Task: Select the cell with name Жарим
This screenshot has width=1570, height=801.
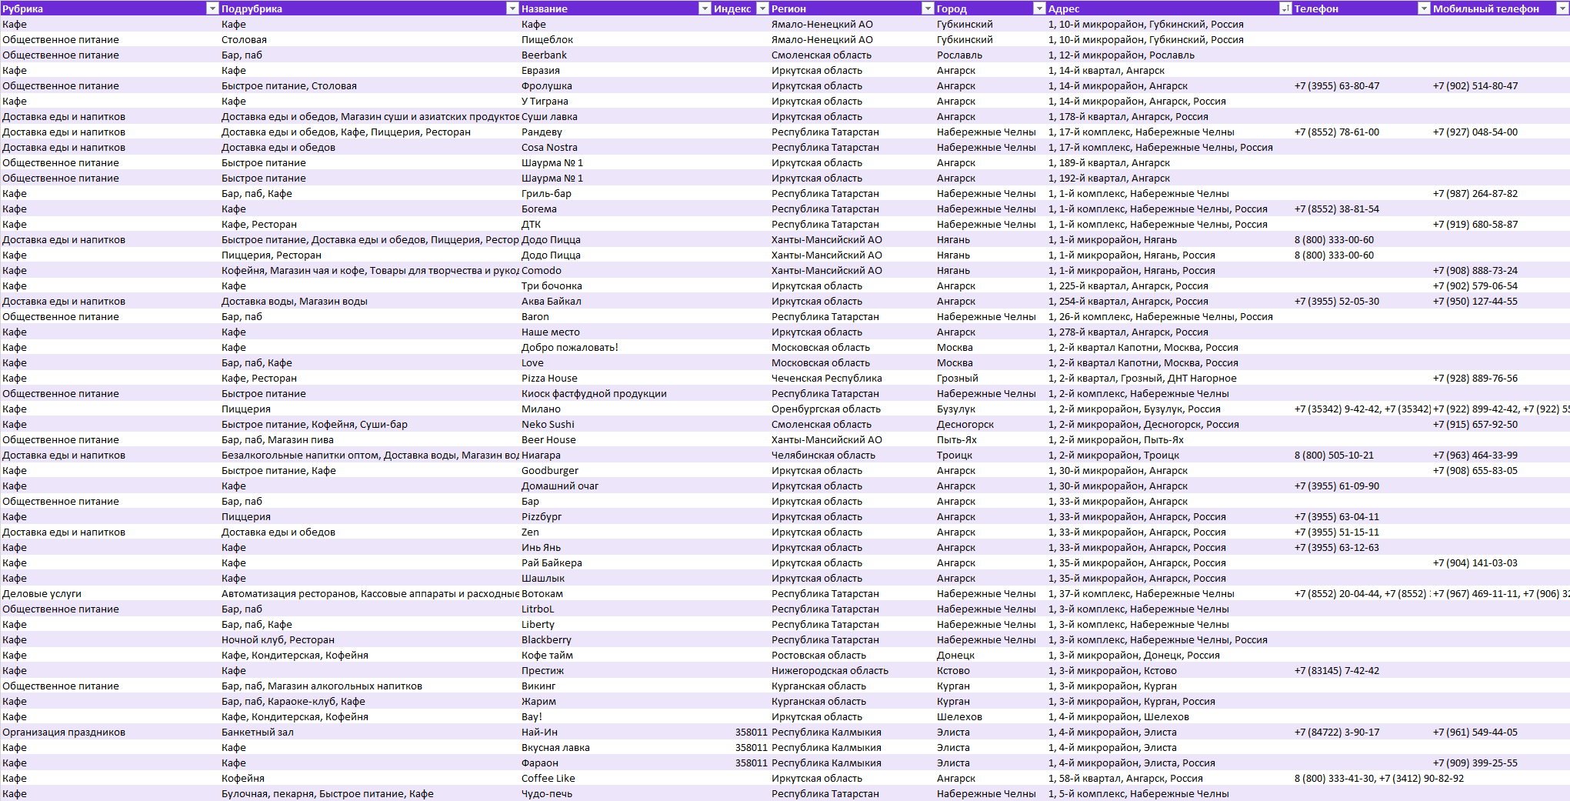Action: (x=615, y=701)
